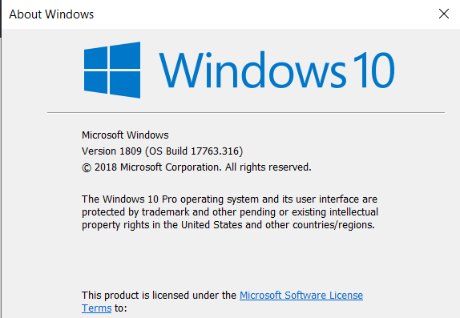Click the horizontal separator line below the banner
Viewport: 460px width, 318px height.
click(x=246, y=112)
